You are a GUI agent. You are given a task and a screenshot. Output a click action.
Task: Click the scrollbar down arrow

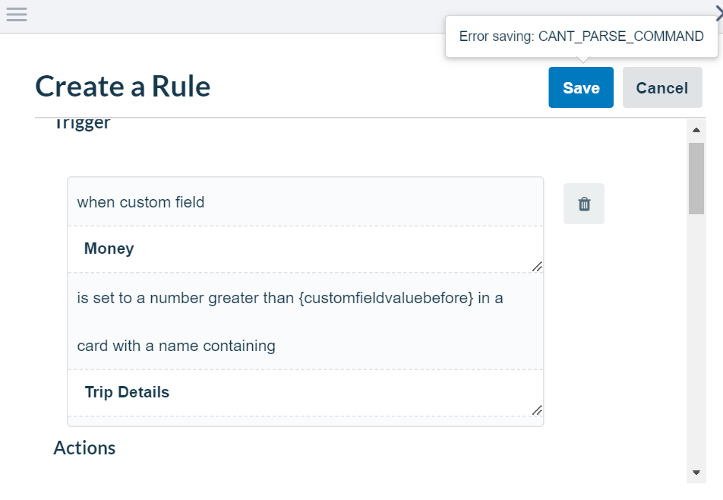696,473
